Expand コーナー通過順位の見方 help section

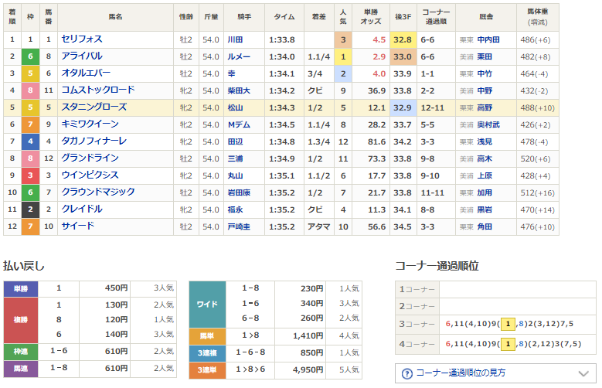click(x=495, y=373)
